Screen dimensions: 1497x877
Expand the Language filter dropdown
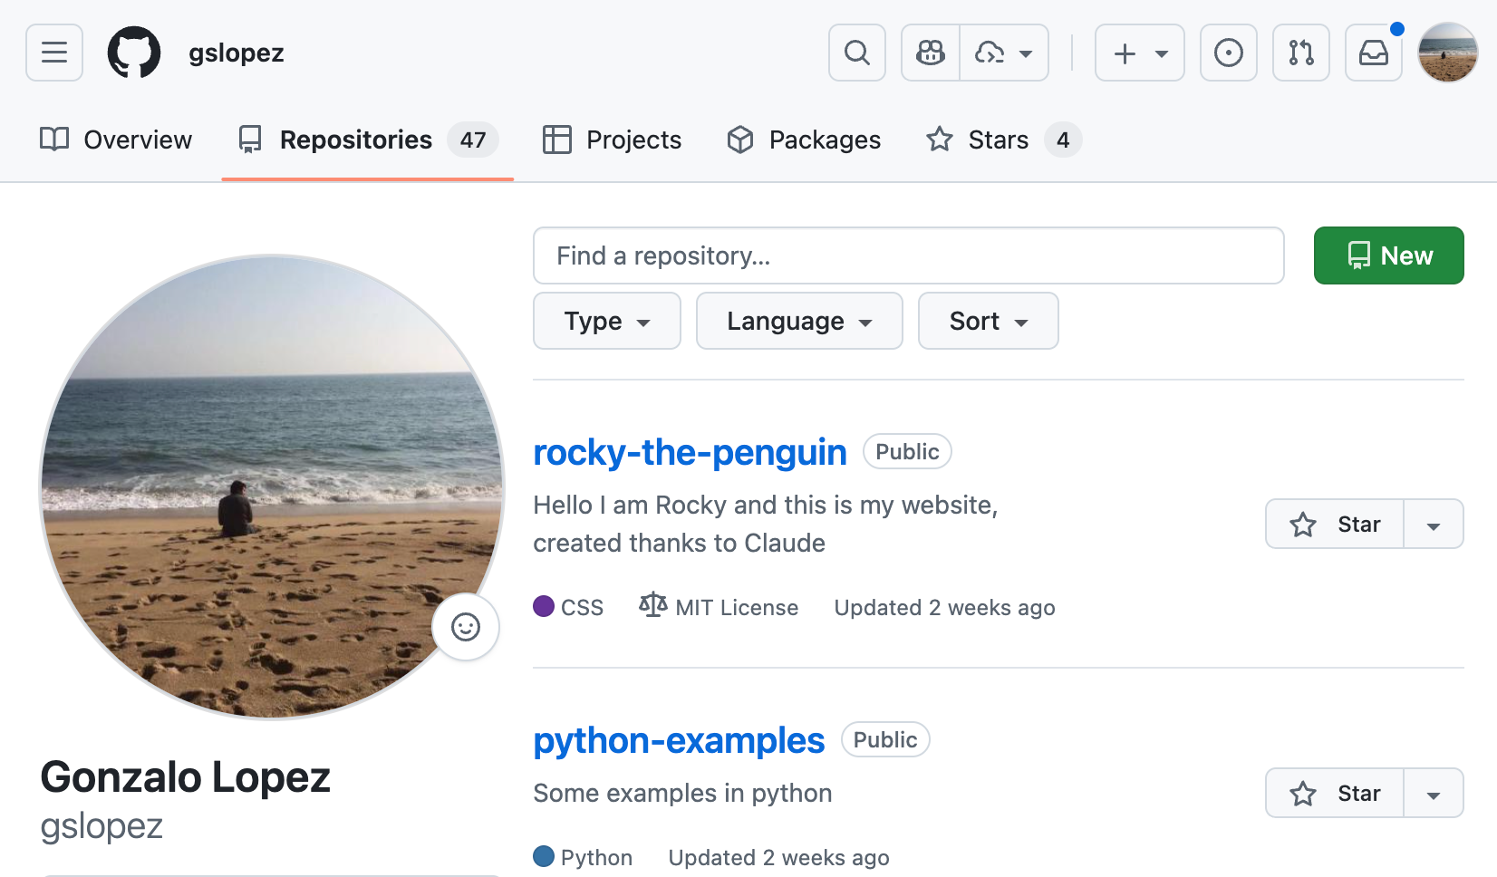pyautogui.click(x=799, y=321)
